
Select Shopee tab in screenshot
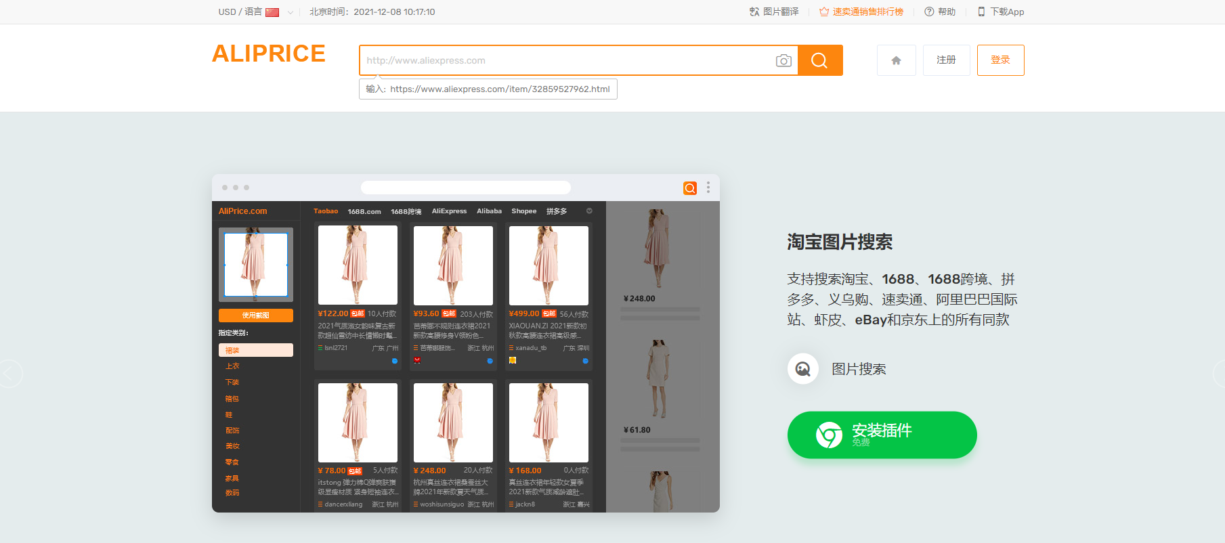click(x=524, y=211)
